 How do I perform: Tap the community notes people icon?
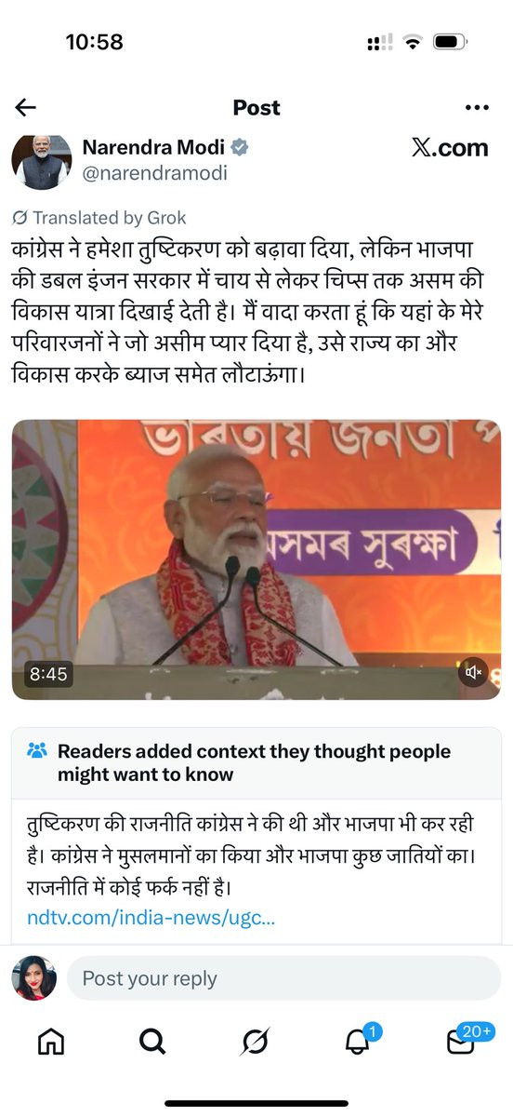[37, 750]
